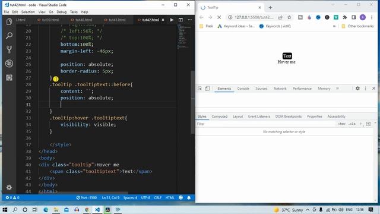This screenshot has height=214, width=380.
Task: Change indentation via Spaces: 4
Action: tap(130, 198)
